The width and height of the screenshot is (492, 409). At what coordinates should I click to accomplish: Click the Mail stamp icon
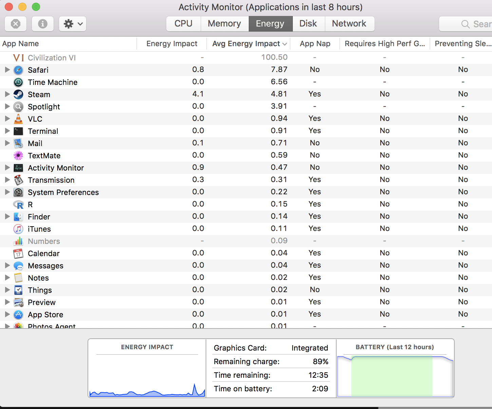(18, 143)
